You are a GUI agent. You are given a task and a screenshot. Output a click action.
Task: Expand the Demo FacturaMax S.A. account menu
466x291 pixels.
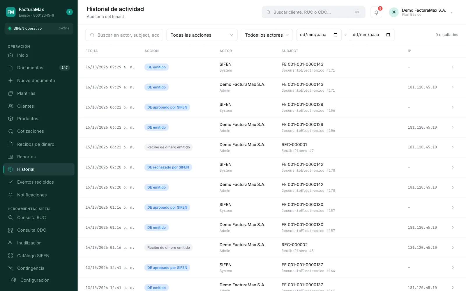click(x=451, y=12)
